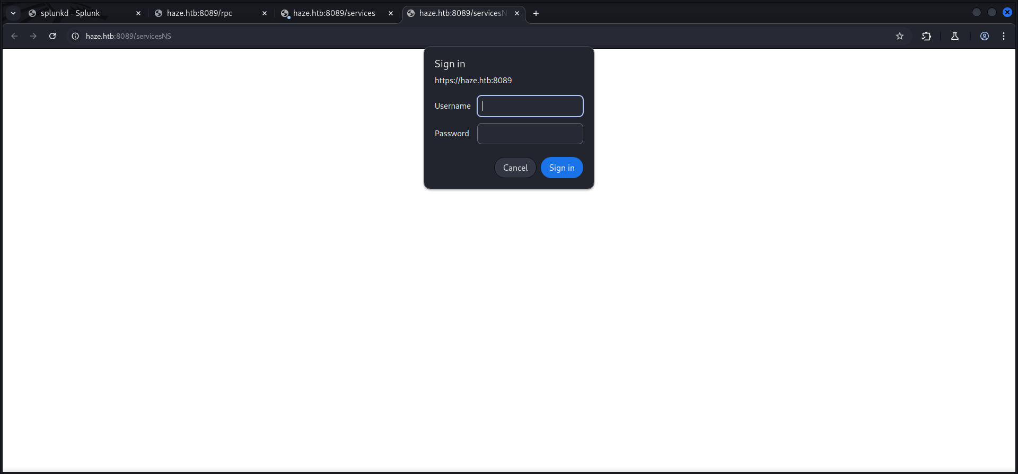
Task: Focus the Username input field
Action: click(x=530, y=106)
